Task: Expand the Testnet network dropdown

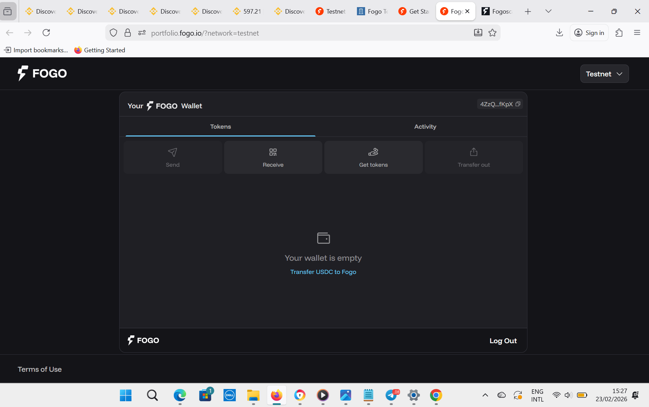Action: point(605,74)
